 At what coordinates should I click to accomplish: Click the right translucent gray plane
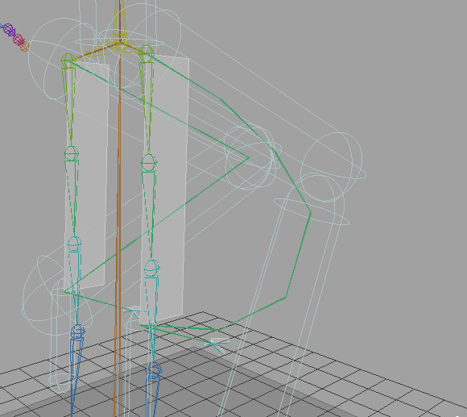(x=164, y=188)
